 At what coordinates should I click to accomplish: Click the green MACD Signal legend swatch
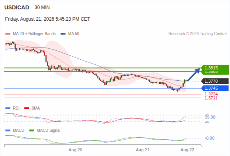[32, 131]
